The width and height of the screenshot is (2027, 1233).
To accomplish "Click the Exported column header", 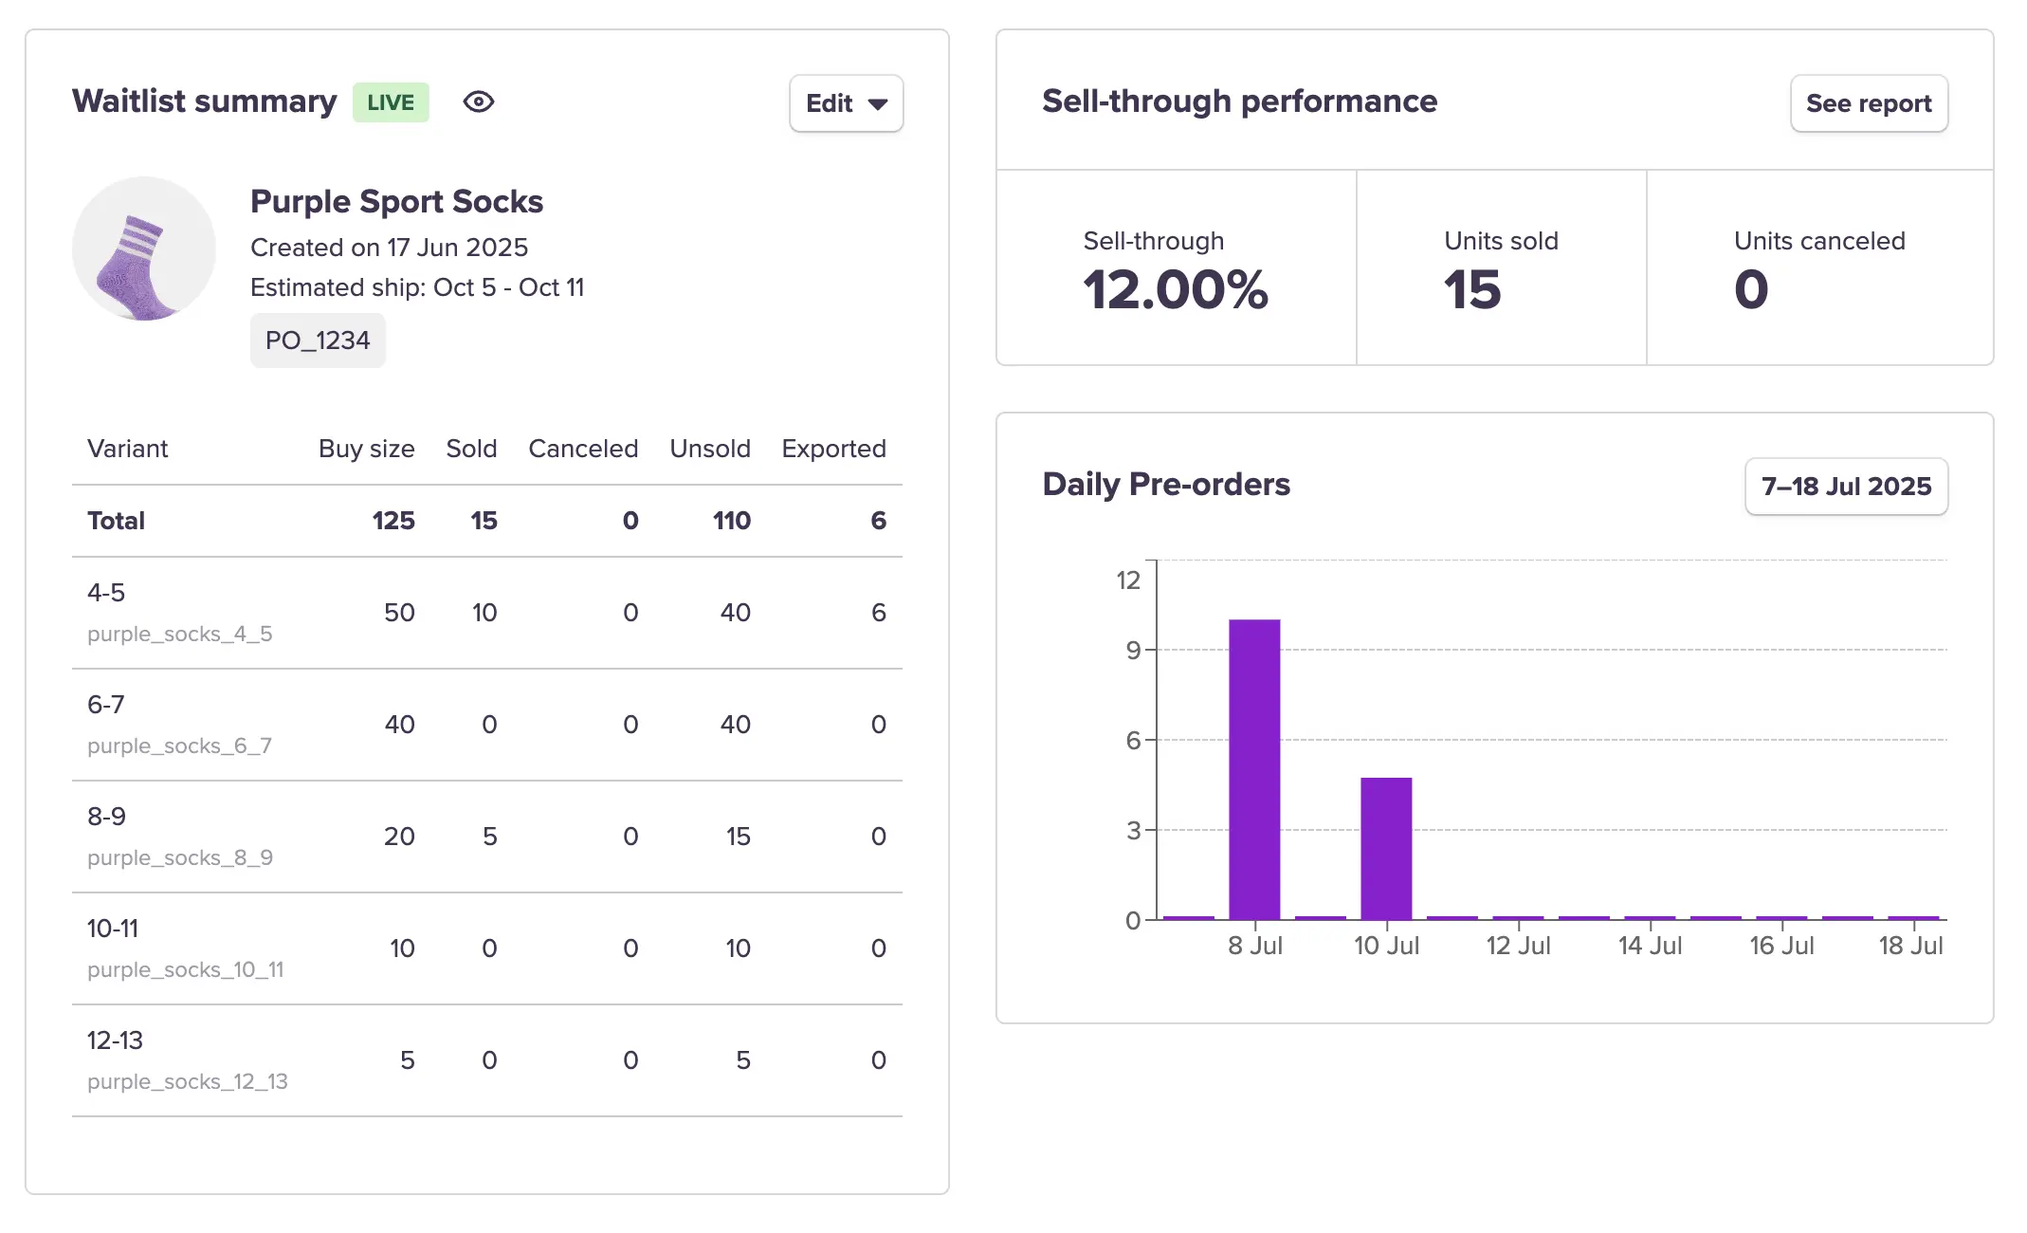I will coord(833,449).
